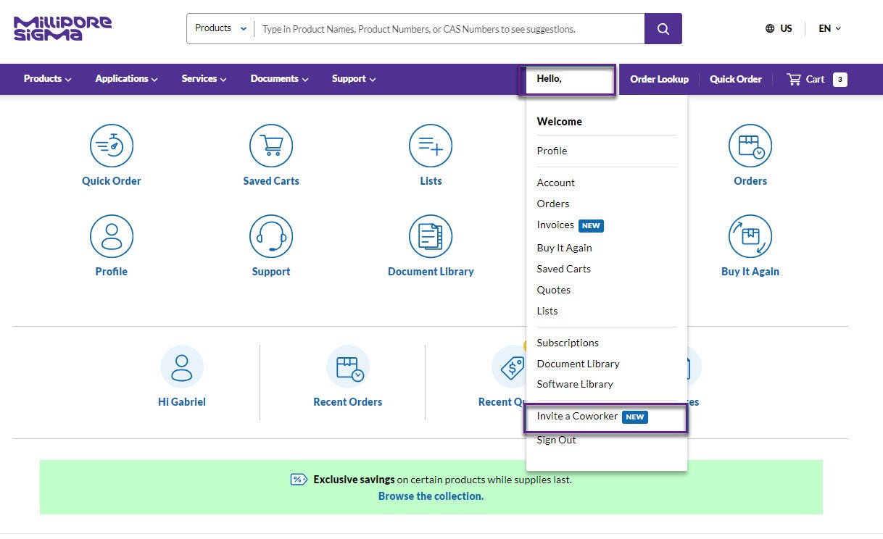Select the Lists plus icon
Image resolution: width=883 pixels, height=539 pixels.
431,144
